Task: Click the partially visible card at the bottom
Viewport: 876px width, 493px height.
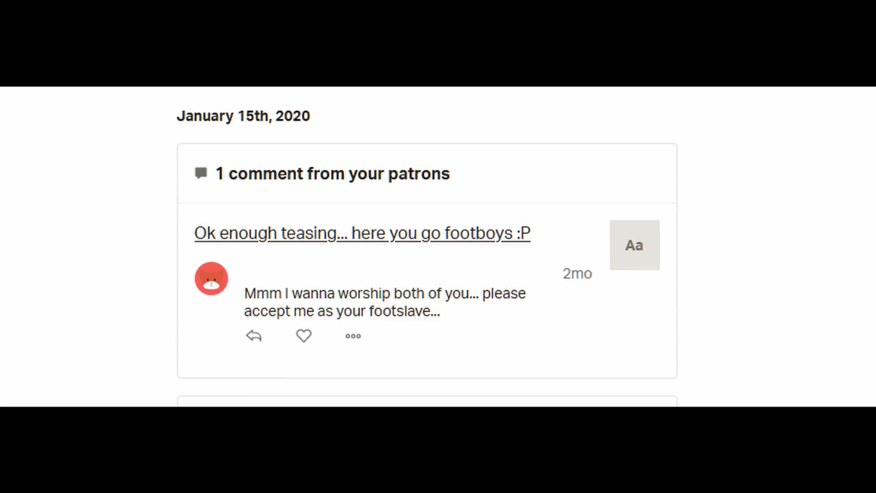Action: coord(427,401)
